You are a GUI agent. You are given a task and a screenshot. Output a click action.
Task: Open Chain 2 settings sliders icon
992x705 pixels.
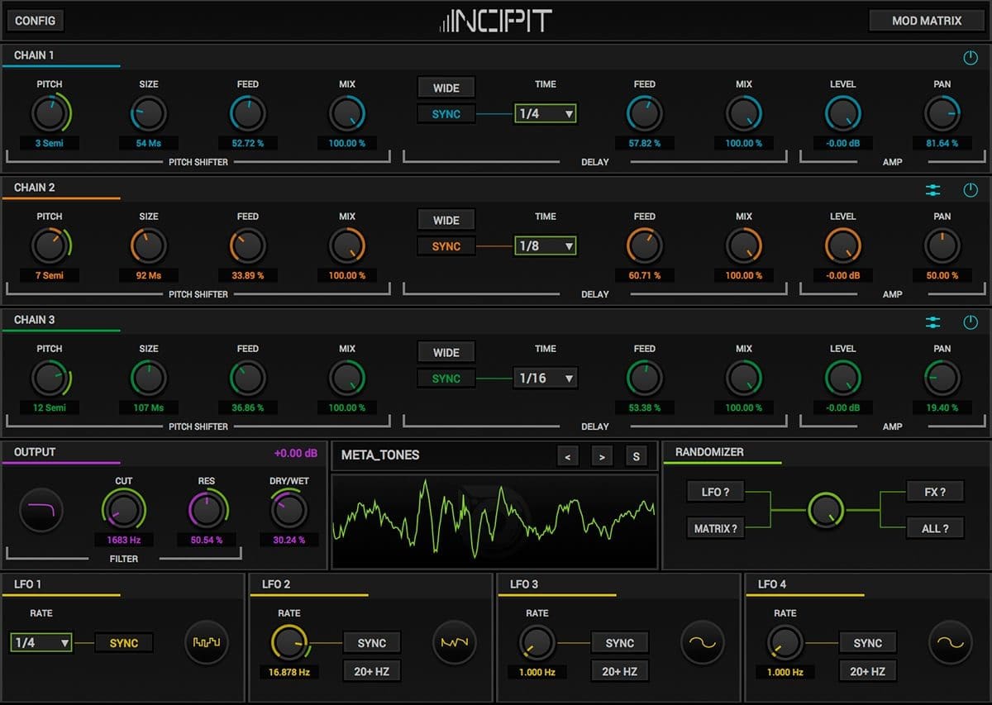pyautogui.click(x=933, y=190)
